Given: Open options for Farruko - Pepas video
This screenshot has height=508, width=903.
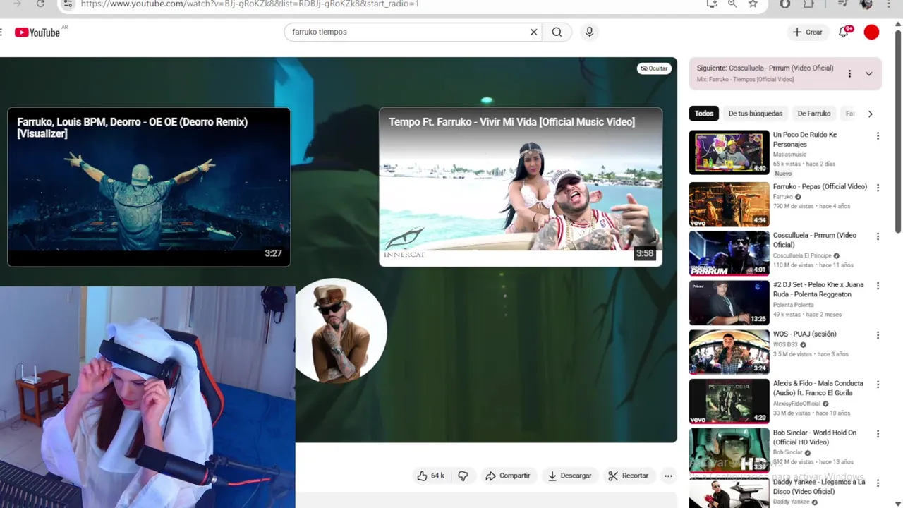Looking at the screenshot, I should (x=878, y=188).
